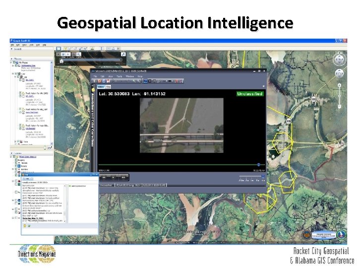Screen dimensions: 357x268
Task: Toggle the Imagery layer checkbox
Action: [16, 160]
